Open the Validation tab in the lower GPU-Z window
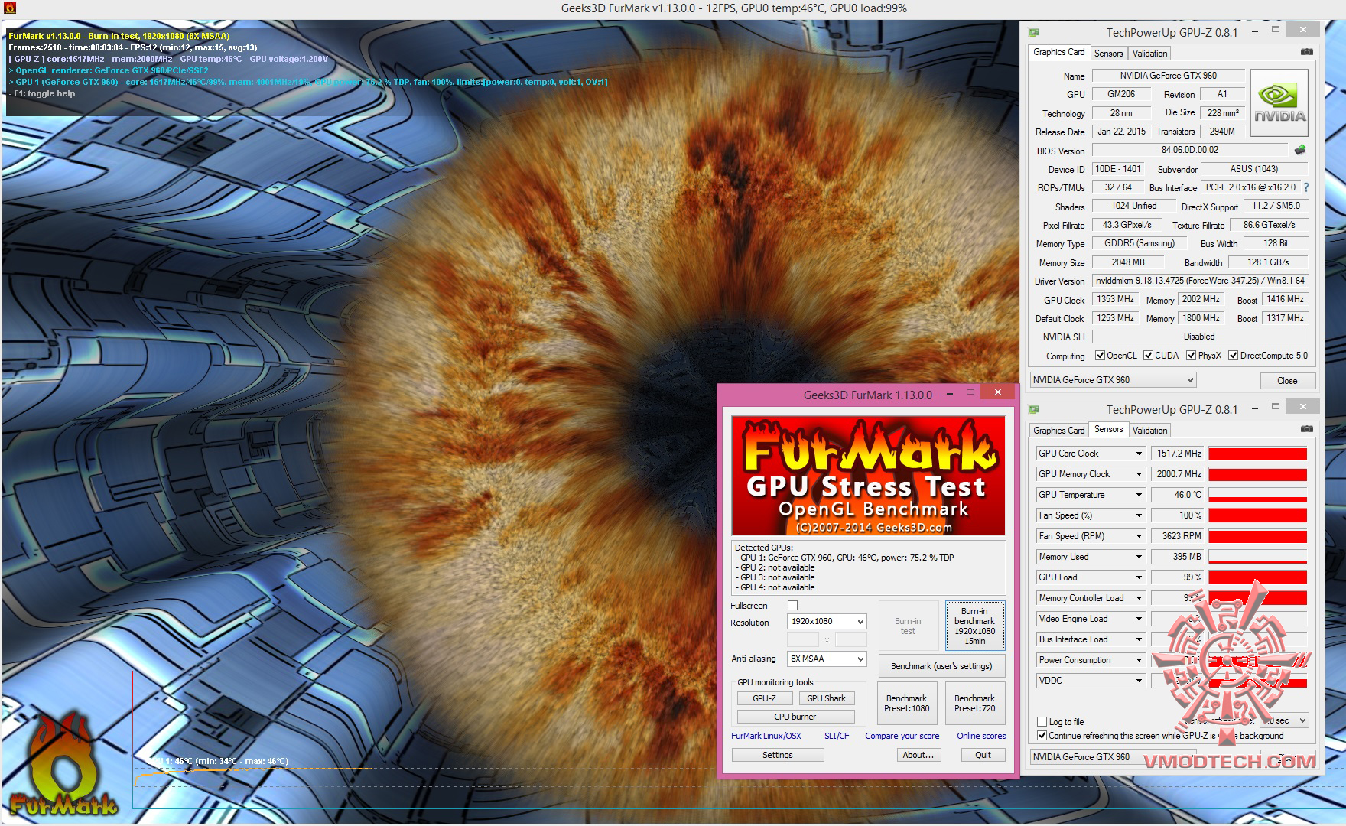 coord(1149,431)
